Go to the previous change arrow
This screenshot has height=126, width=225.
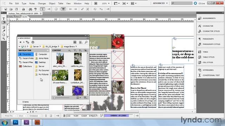(x=70, y=9)
